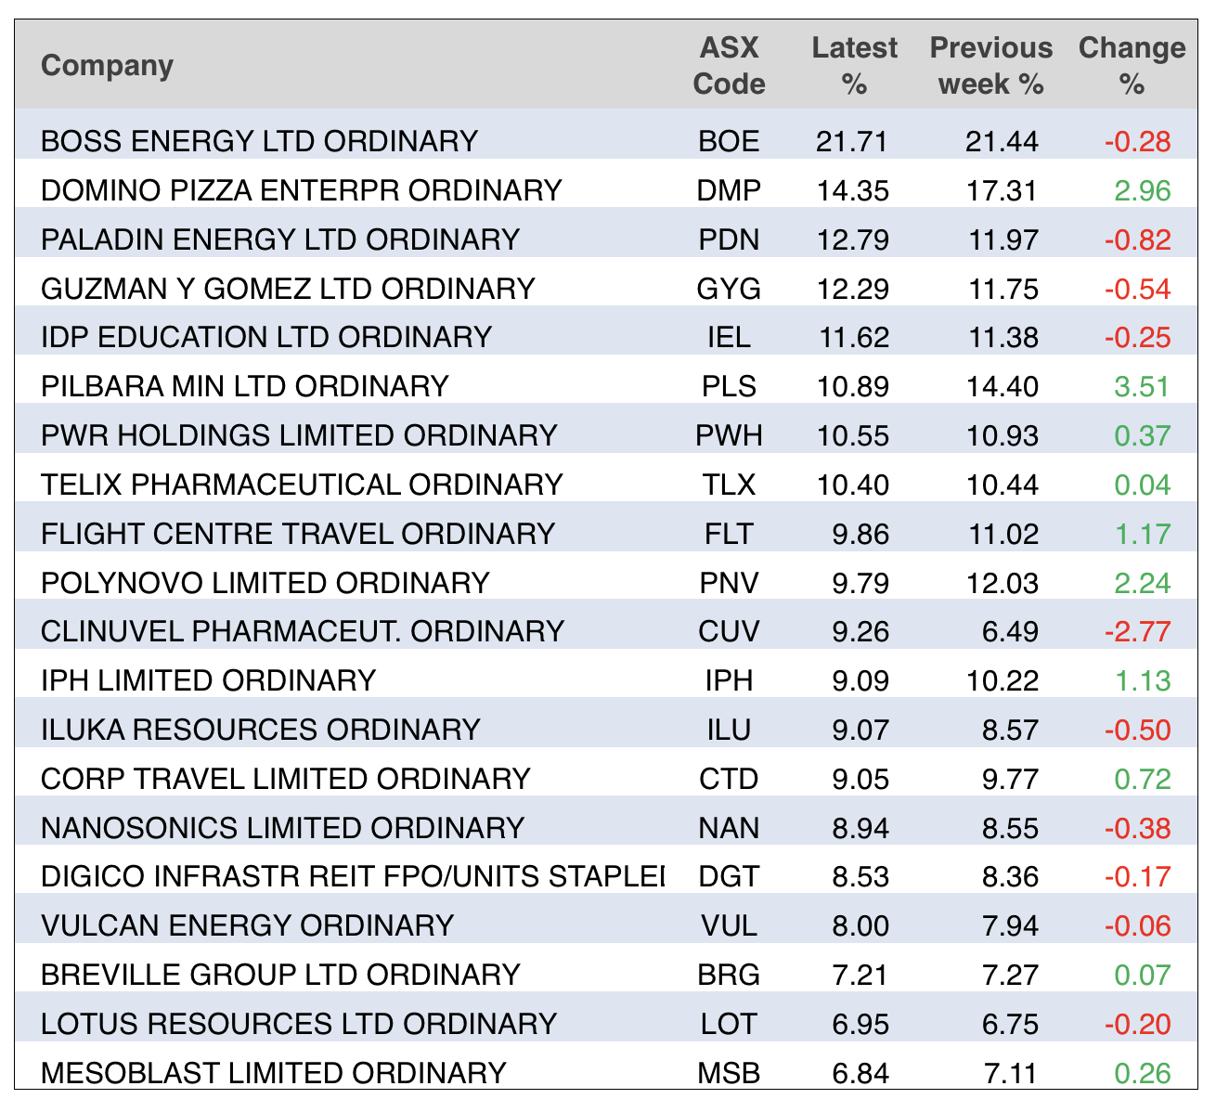
Task: Select the DIGICO INFRASTR REIT row name
Action: [353, 876]
